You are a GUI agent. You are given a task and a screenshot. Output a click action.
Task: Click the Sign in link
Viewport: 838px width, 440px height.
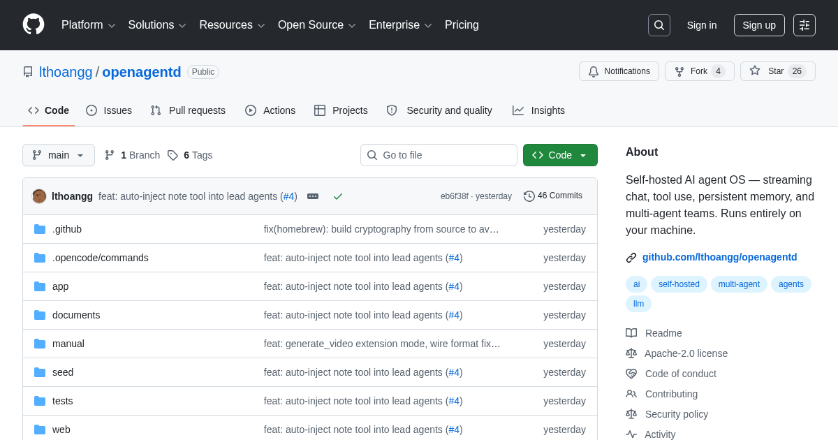(x=702, y=25)
